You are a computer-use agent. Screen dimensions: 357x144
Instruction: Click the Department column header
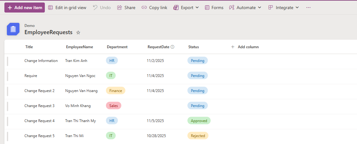[117, 47]
